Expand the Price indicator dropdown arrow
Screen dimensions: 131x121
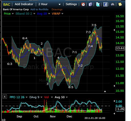pyautogui.click(x=13, y=14)
